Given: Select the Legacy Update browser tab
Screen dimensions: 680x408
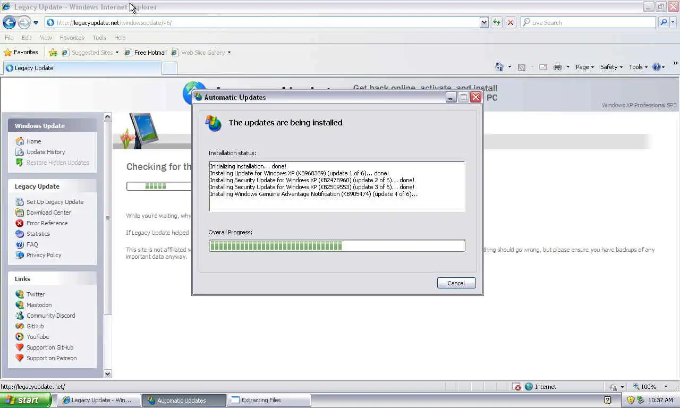Looking at the screenshot, I should click(82, 68).
